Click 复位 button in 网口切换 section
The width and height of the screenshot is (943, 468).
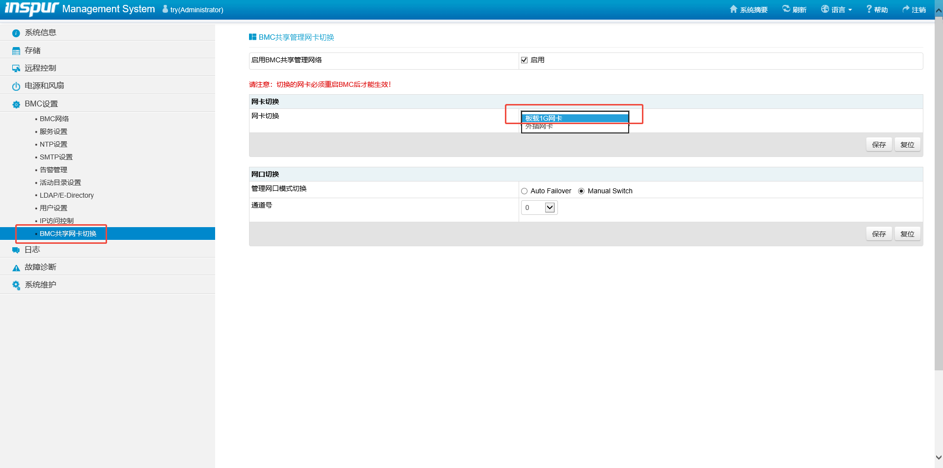(907, 234)
